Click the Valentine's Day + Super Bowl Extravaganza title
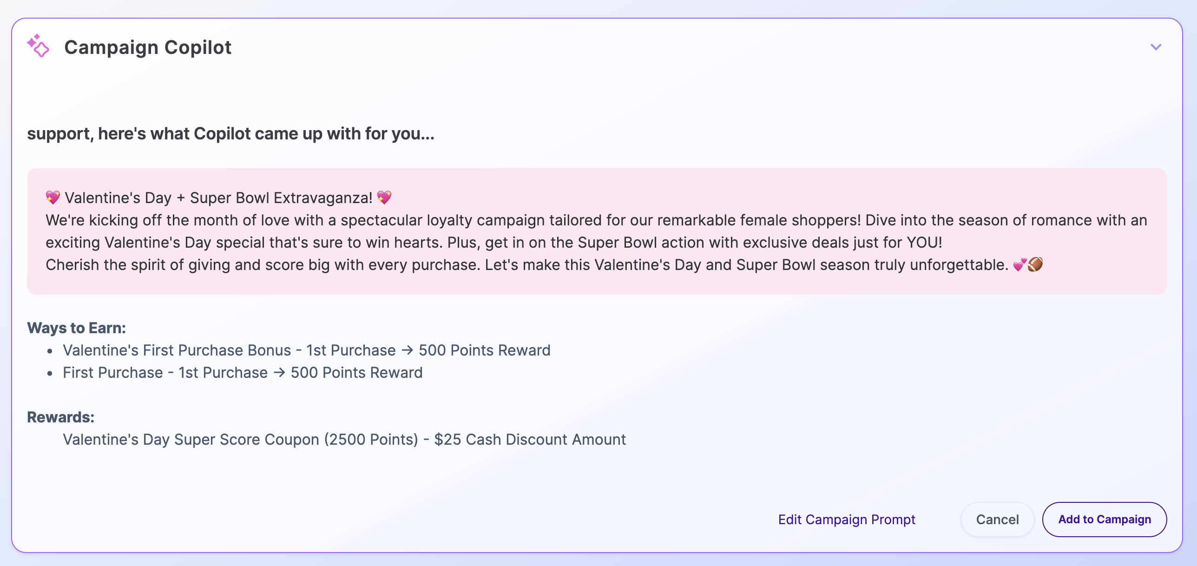The height and width of the screenshot is (566, 1197). pyautogui.click(x=218, y=197)
